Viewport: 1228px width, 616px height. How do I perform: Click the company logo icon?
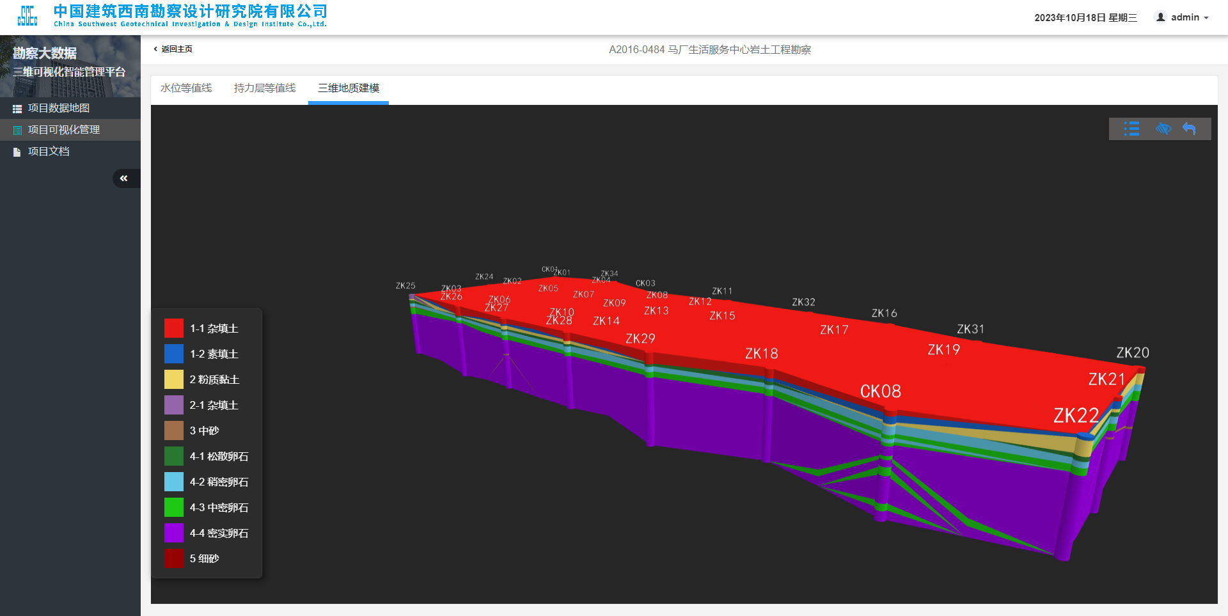[28, 16]
